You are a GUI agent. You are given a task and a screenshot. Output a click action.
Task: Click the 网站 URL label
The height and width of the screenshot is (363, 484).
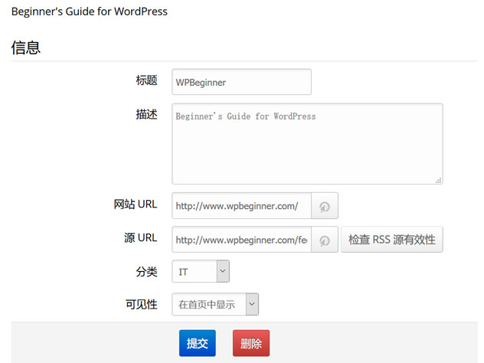(136, 204)
